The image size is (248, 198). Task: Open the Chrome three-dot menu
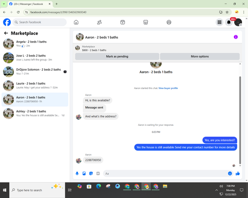point(244,12)
